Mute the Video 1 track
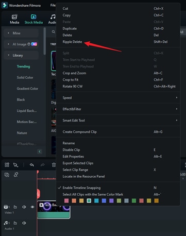 pos(24,207)
